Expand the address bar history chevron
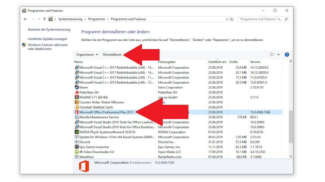 [227, 19]
